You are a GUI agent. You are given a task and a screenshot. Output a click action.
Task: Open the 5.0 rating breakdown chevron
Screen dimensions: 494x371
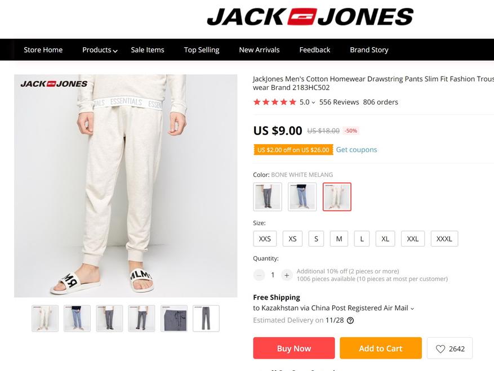pyautogui.click(x=313, y=102)
